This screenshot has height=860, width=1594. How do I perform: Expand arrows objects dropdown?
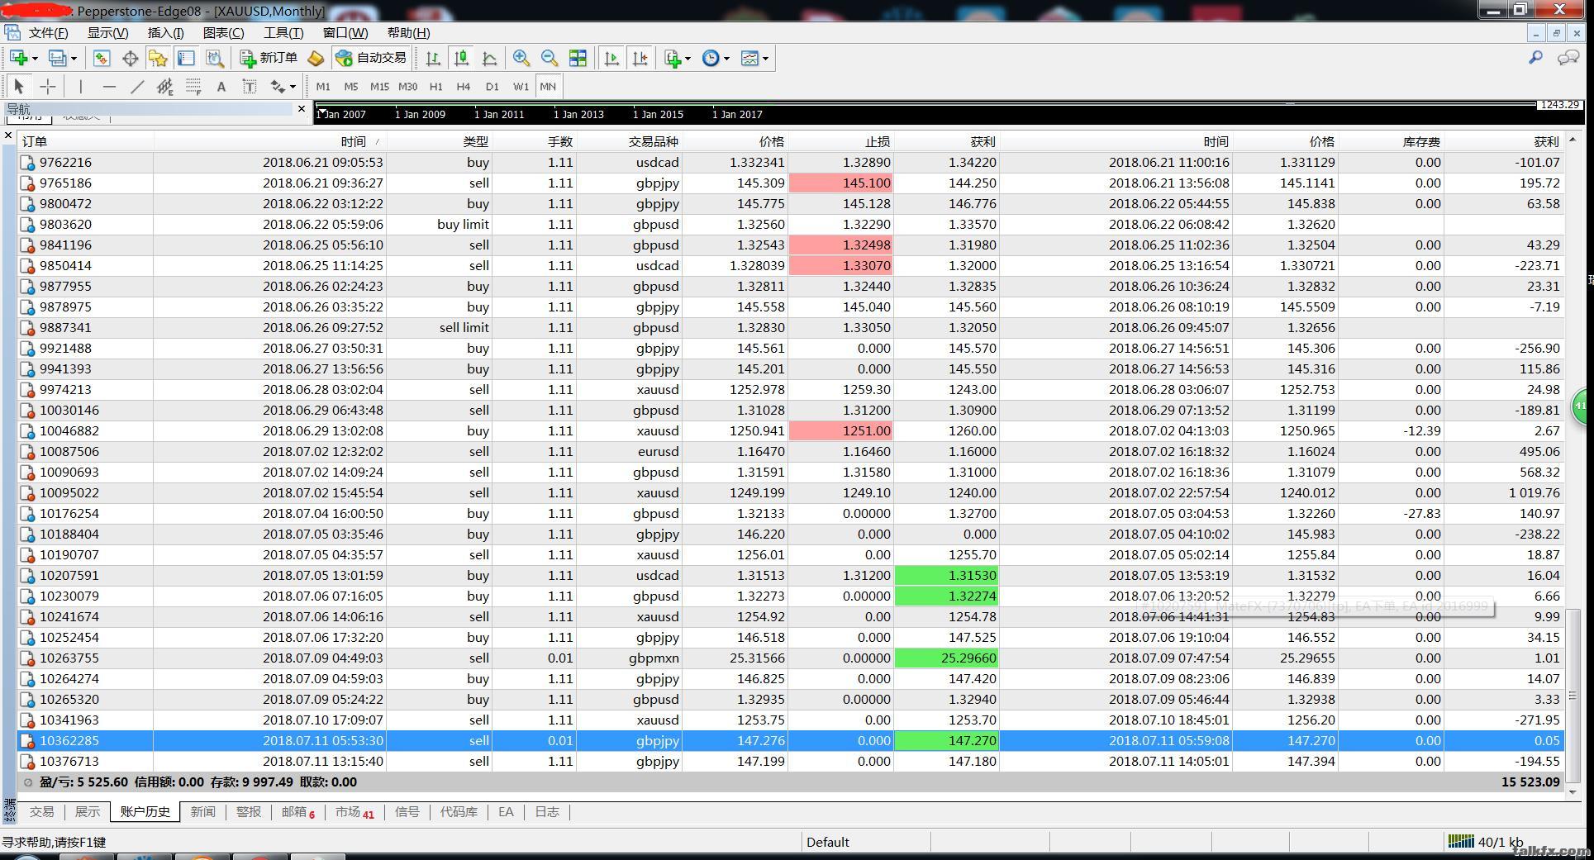pyautogui.click(x=293, y=86)
